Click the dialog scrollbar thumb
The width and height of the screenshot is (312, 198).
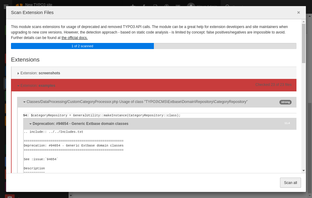click(303, 43)
